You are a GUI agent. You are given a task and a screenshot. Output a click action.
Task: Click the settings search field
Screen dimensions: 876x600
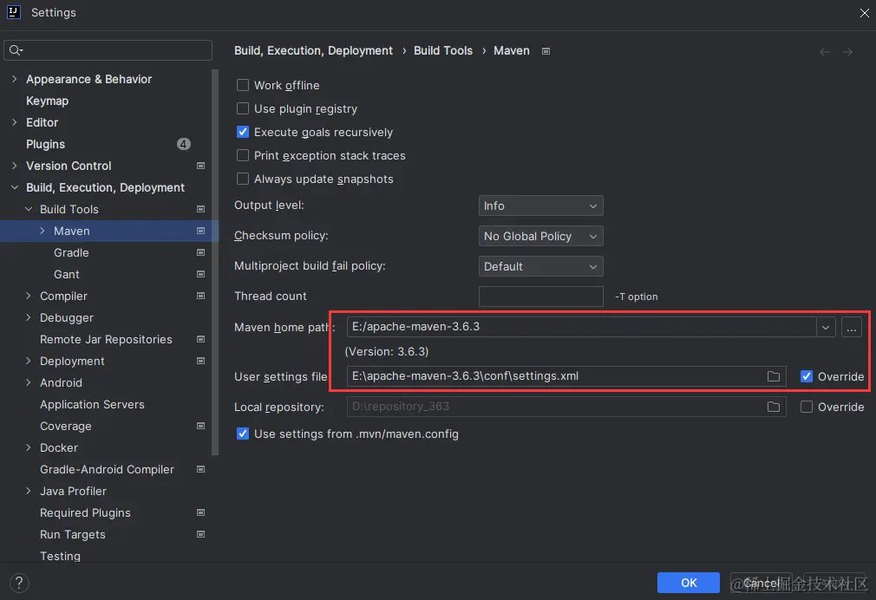point(108,50)
